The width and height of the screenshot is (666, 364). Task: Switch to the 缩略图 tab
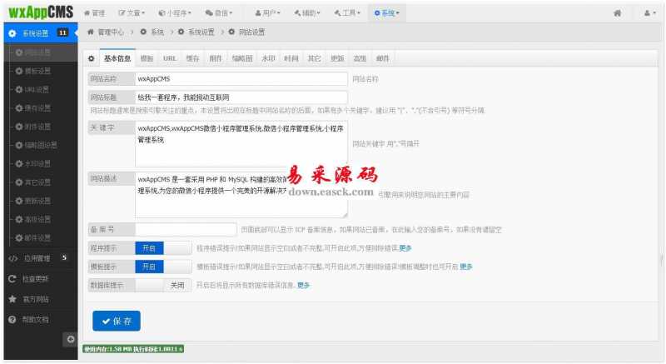(242, 58)
